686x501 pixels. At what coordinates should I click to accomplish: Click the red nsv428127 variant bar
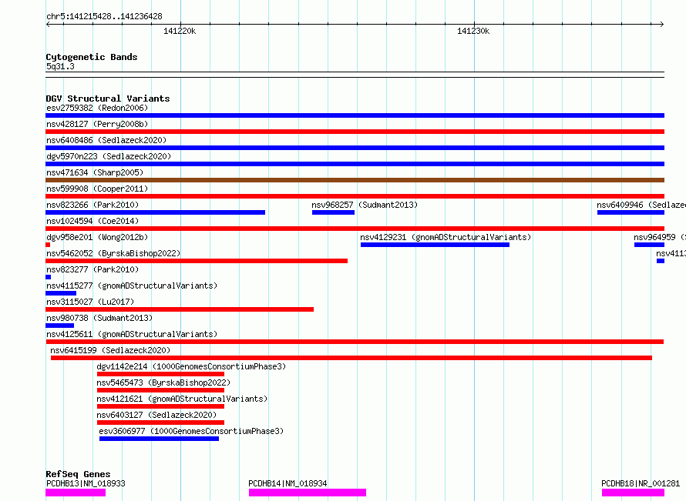pos(355,132)
